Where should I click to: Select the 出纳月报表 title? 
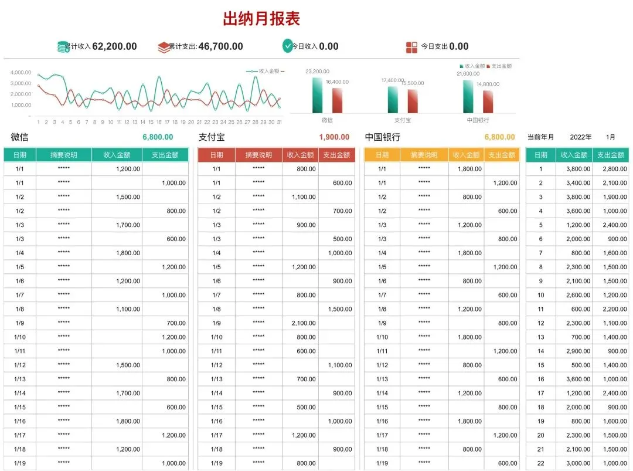(x=261, y=19)
